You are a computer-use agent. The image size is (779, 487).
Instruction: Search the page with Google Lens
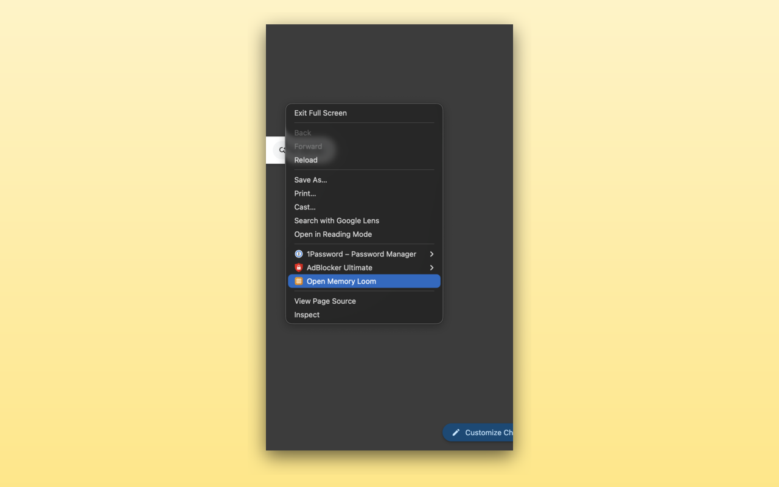(337, 220)
